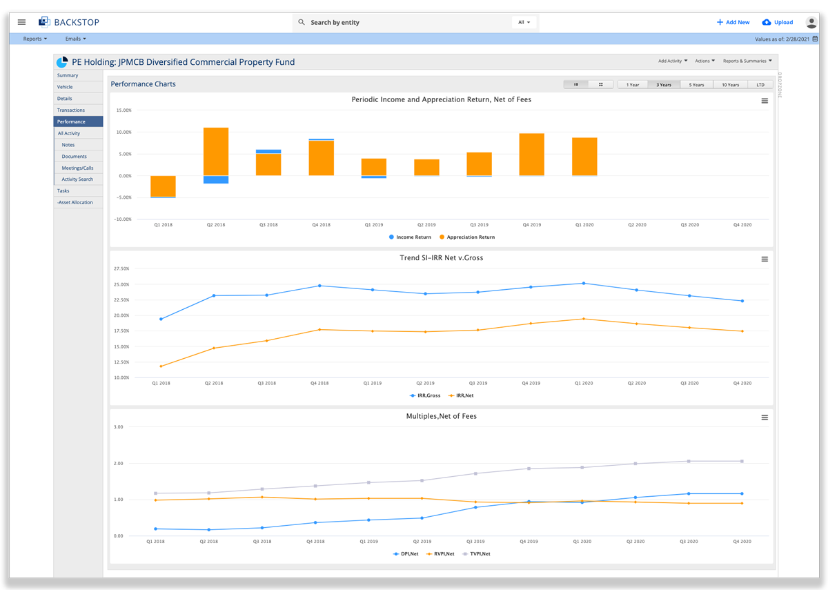Select the 1 Year range tab
The image size is (828, 590).
[633, 85]
